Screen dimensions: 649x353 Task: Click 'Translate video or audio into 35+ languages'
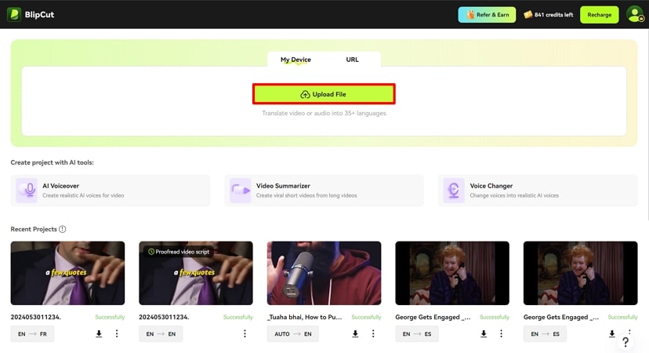point(324,113)
